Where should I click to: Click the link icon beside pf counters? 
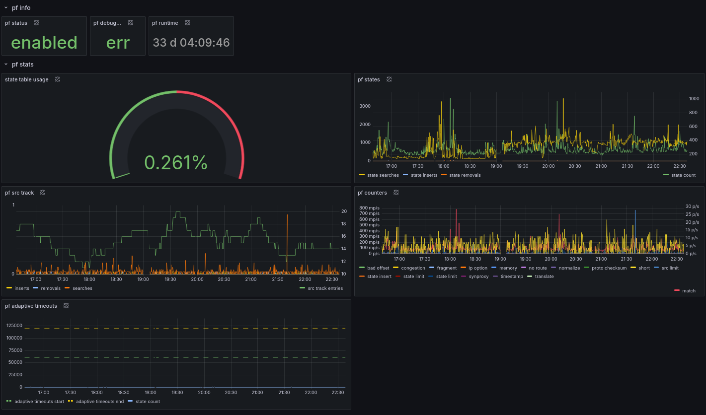click(x=396, y=193)
